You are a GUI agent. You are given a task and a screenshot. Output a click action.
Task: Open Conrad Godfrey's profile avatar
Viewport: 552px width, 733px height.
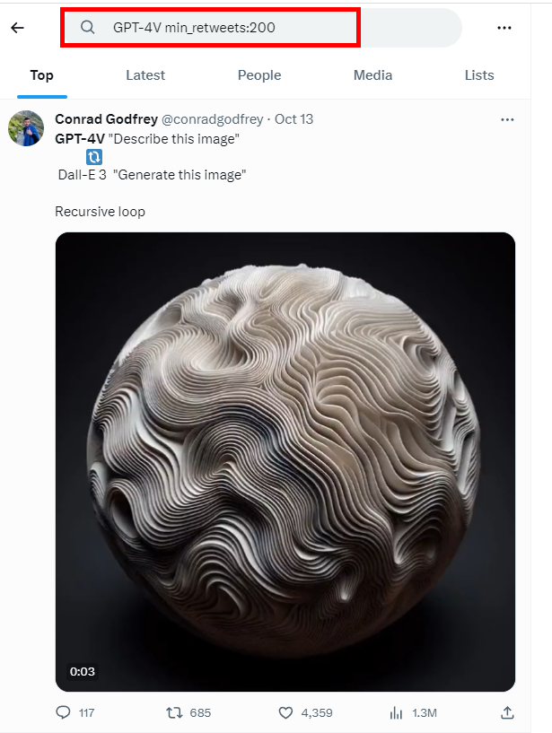click(x=26, y=128)
